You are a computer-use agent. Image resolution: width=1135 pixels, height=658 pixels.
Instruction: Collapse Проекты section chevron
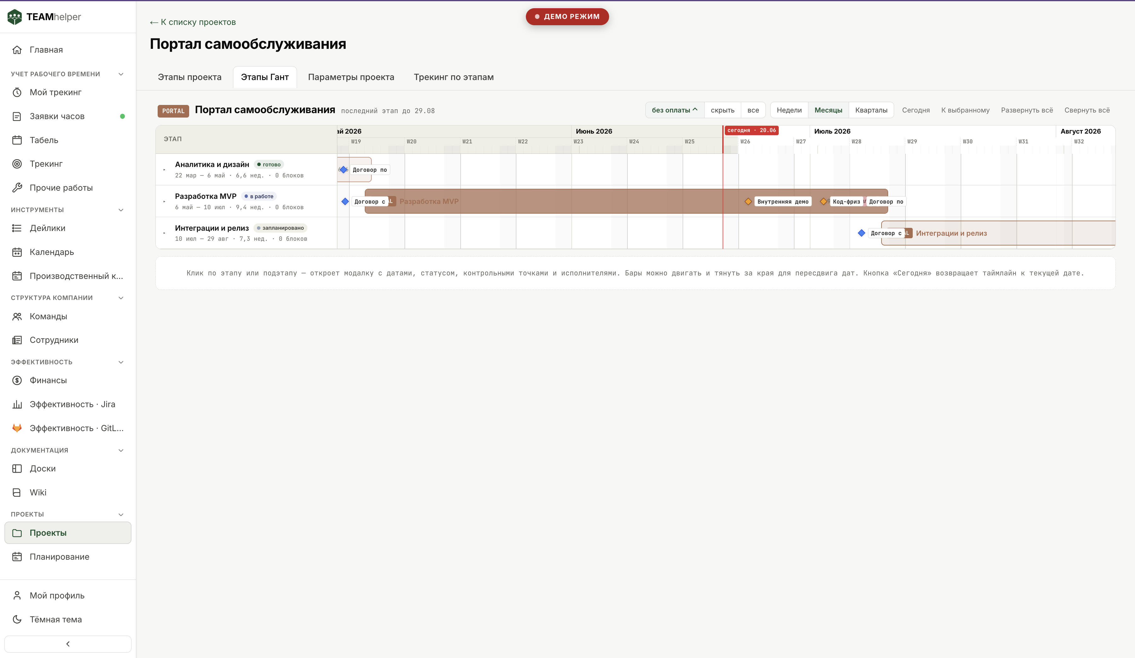coord(121,514)
